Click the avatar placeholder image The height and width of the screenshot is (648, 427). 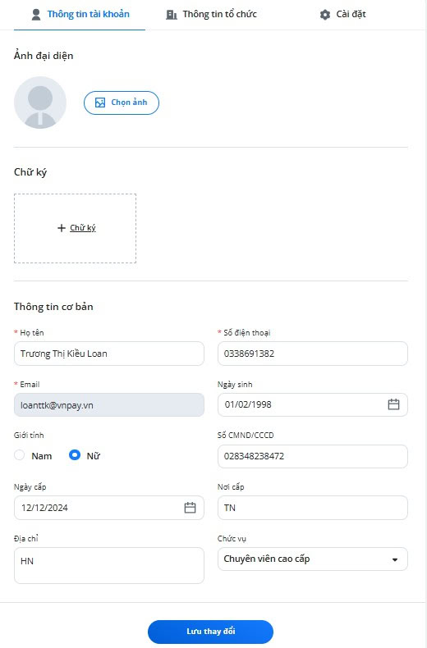(x=40, y=103)
